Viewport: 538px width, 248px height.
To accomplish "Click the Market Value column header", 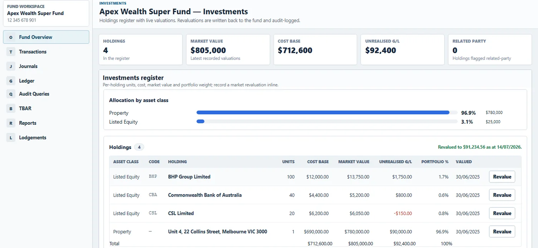I will (x=354, y=162).
